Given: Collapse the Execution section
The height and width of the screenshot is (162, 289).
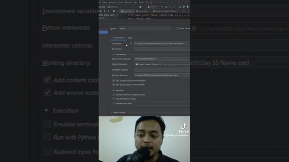Looking at the screenshot, I should tap(113, 90).
